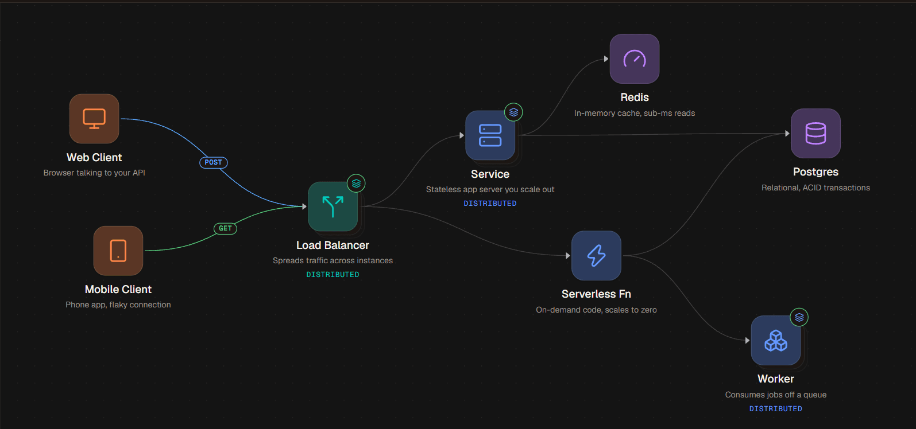Select the GET edge label
The image size is (916, 429).
225,228
